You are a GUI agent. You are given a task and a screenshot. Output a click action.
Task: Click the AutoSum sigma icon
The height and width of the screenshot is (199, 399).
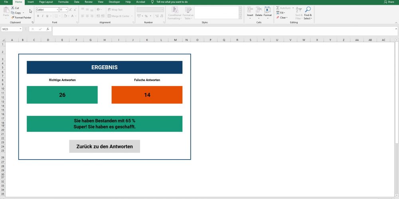pos(278,8)
